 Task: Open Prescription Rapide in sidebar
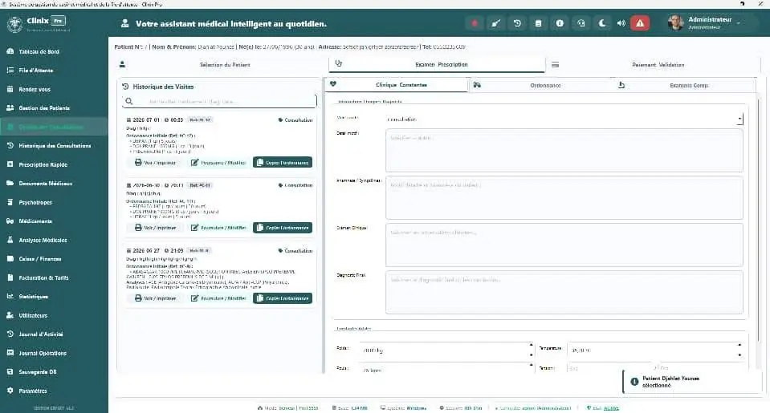[43, 164]
